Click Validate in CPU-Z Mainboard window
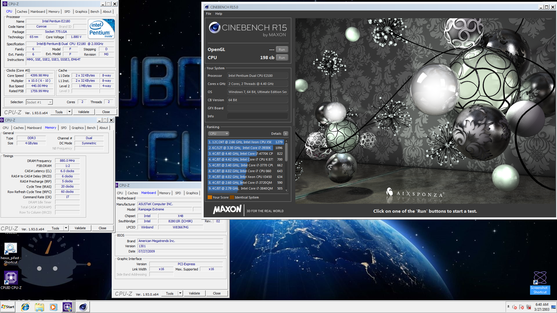The height and width of the screenshot is (313, 557). tap(194, 293)
